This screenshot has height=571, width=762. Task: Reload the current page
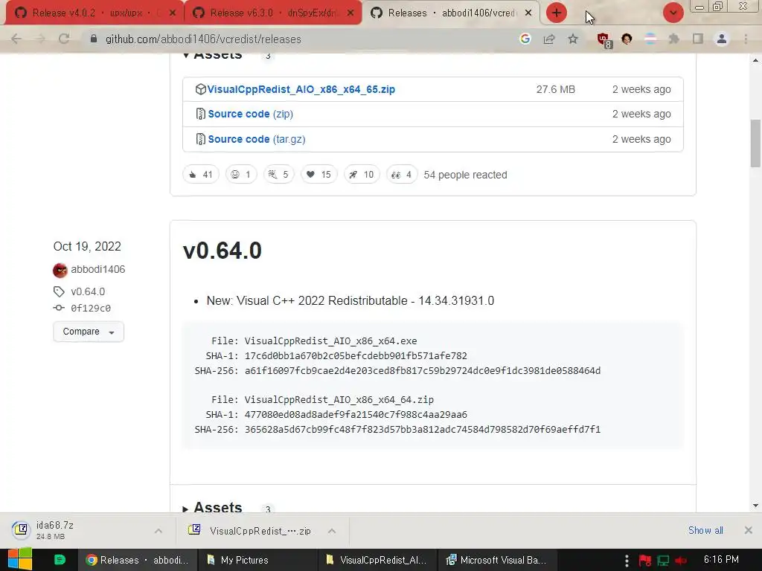pos(64,39)
